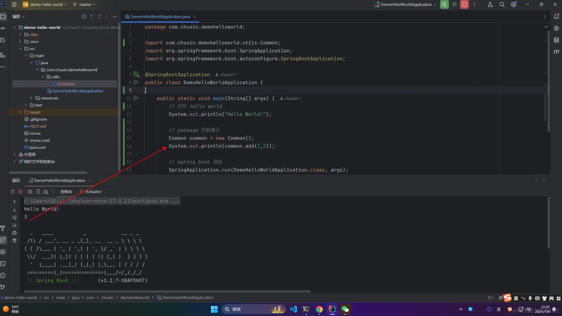Open the Structure tool window icon
562x316 pixels.
(x=3, y=55)
